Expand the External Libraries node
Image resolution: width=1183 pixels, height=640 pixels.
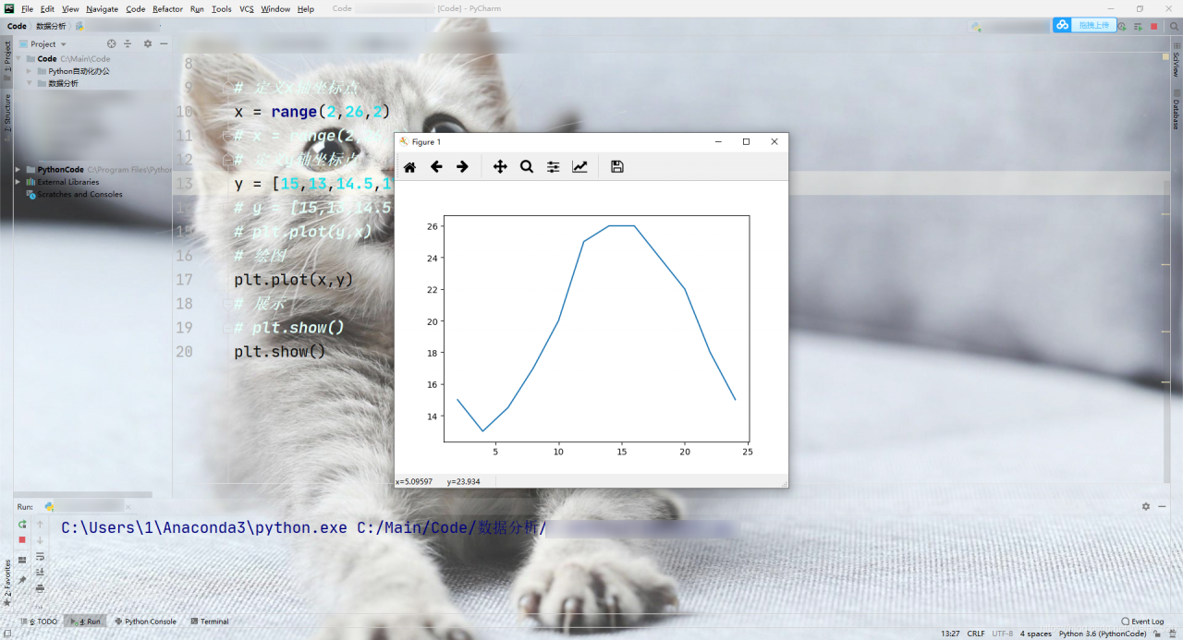coord(18,182)
